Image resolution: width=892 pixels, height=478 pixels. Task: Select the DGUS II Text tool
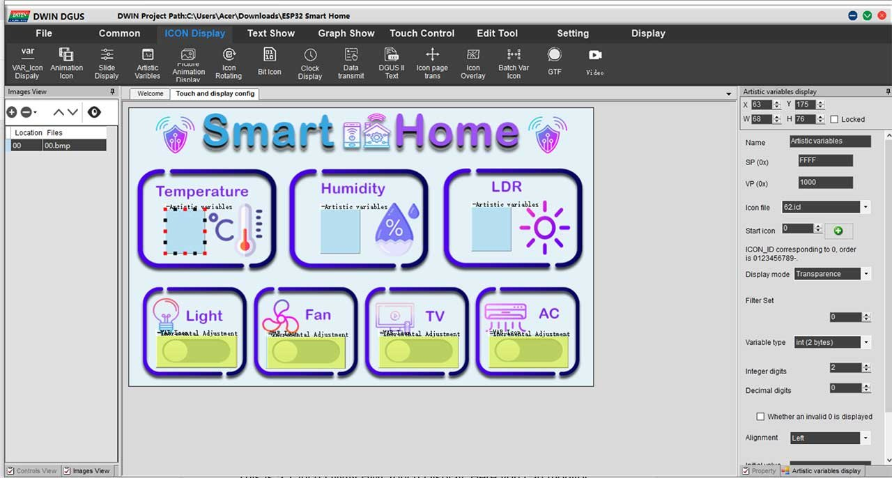392,62
